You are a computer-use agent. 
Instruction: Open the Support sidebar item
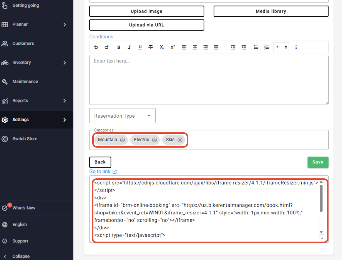20,241
